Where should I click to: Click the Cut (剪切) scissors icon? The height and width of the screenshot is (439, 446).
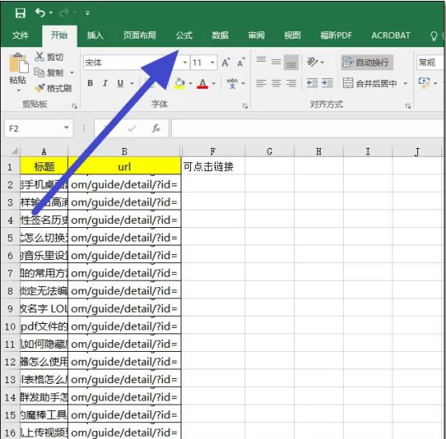point(39,57)
